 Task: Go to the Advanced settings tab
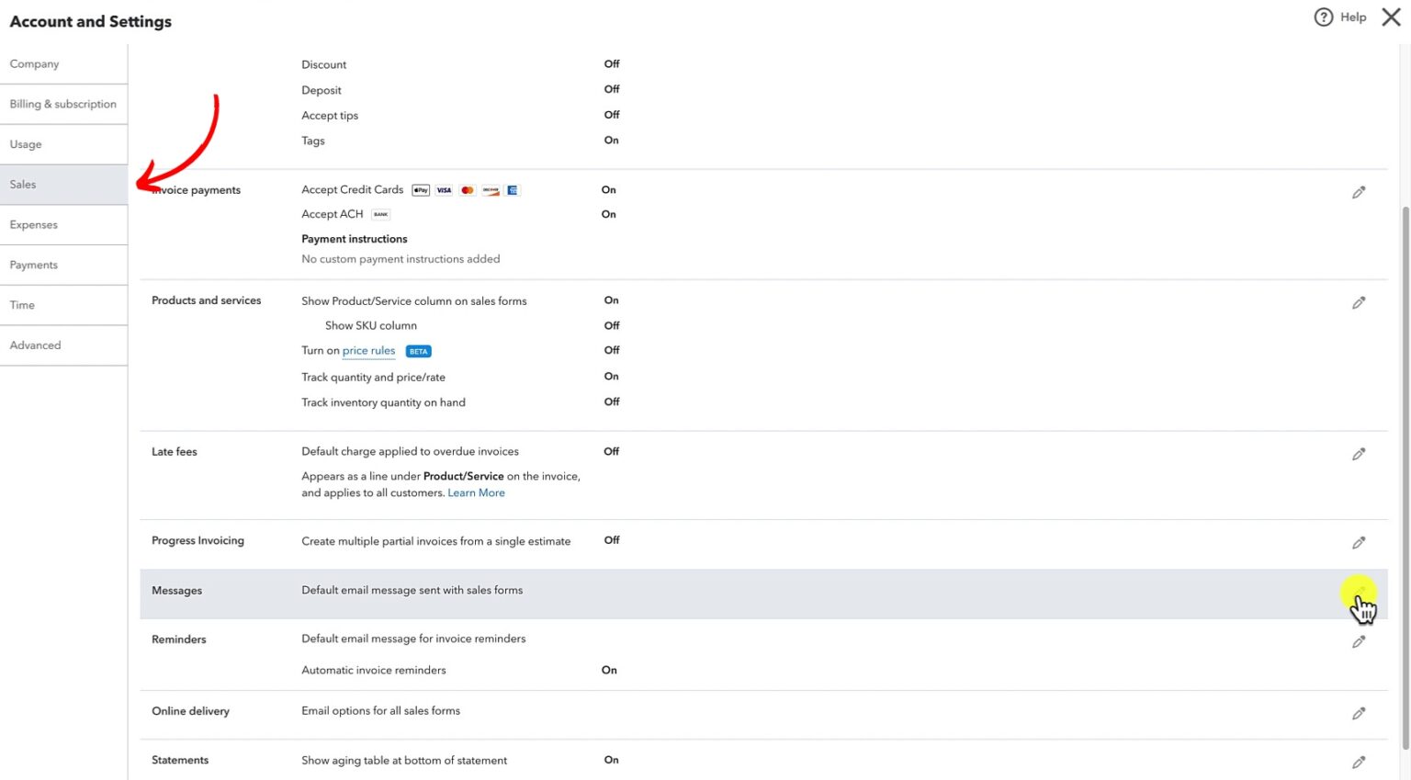[63, 345]
